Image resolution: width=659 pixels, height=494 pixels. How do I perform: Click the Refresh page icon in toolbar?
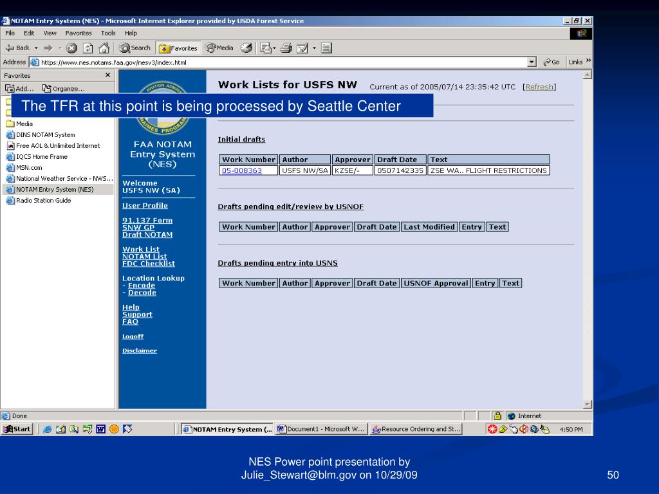(88, 48)
